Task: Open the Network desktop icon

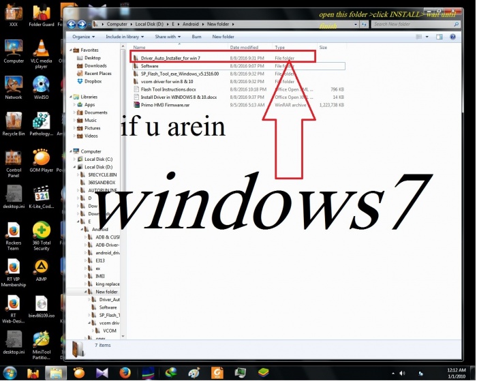Action: 14,87
